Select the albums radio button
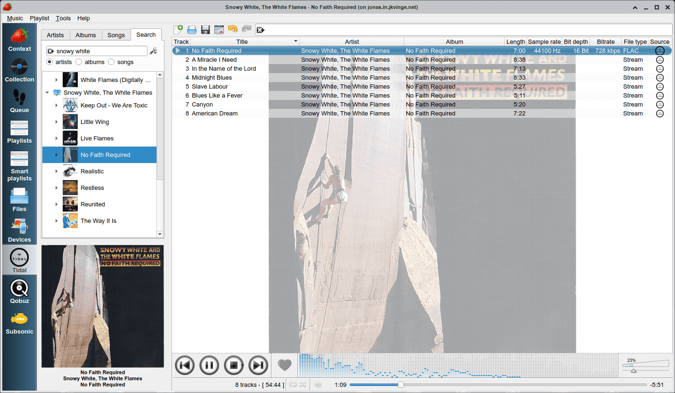Image resolution: width=675 pixels, height=393 pixels. [79, 62]
